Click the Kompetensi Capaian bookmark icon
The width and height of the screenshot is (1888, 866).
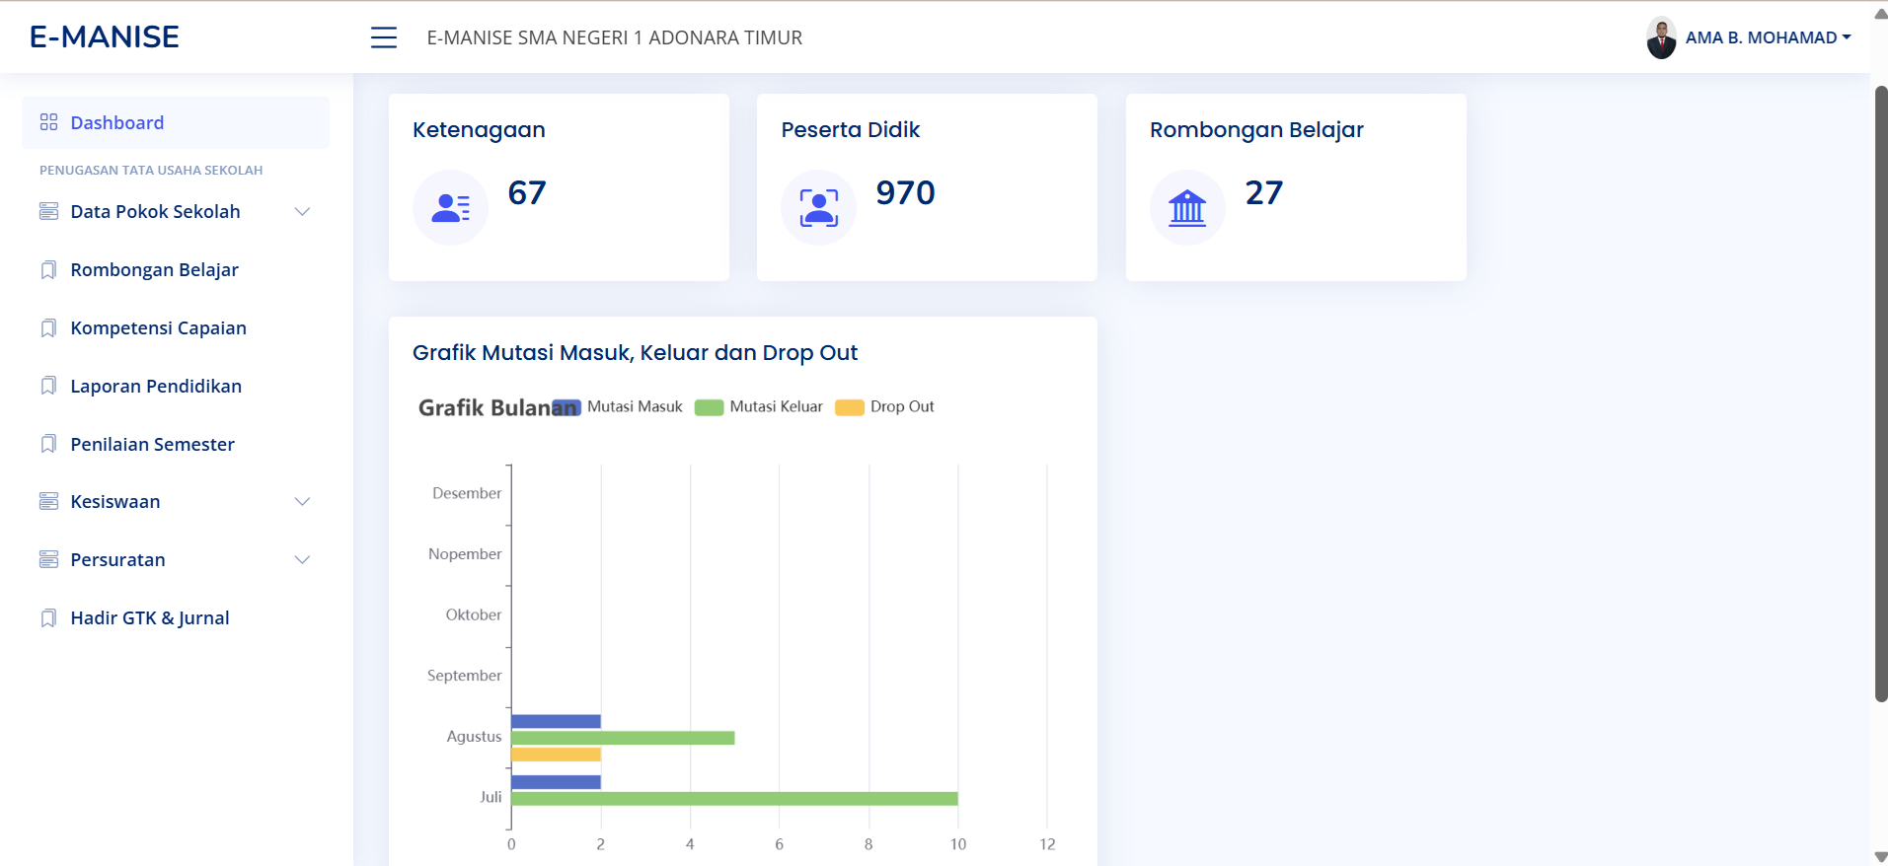point(48,328)
